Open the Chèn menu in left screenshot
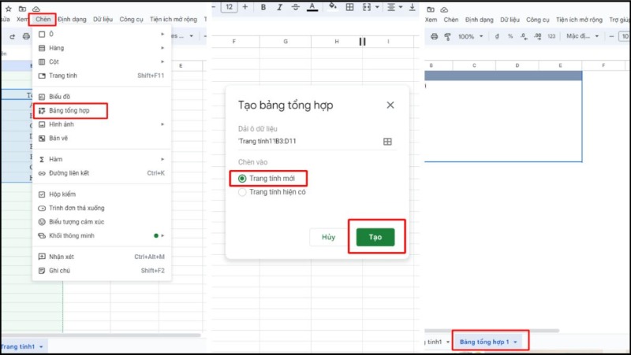631x355 pixels. point(43,19)
